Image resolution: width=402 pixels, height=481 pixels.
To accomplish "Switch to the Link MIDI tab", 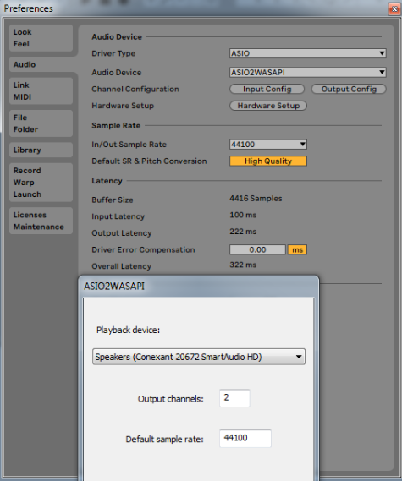I will click(x=41, y=90).
